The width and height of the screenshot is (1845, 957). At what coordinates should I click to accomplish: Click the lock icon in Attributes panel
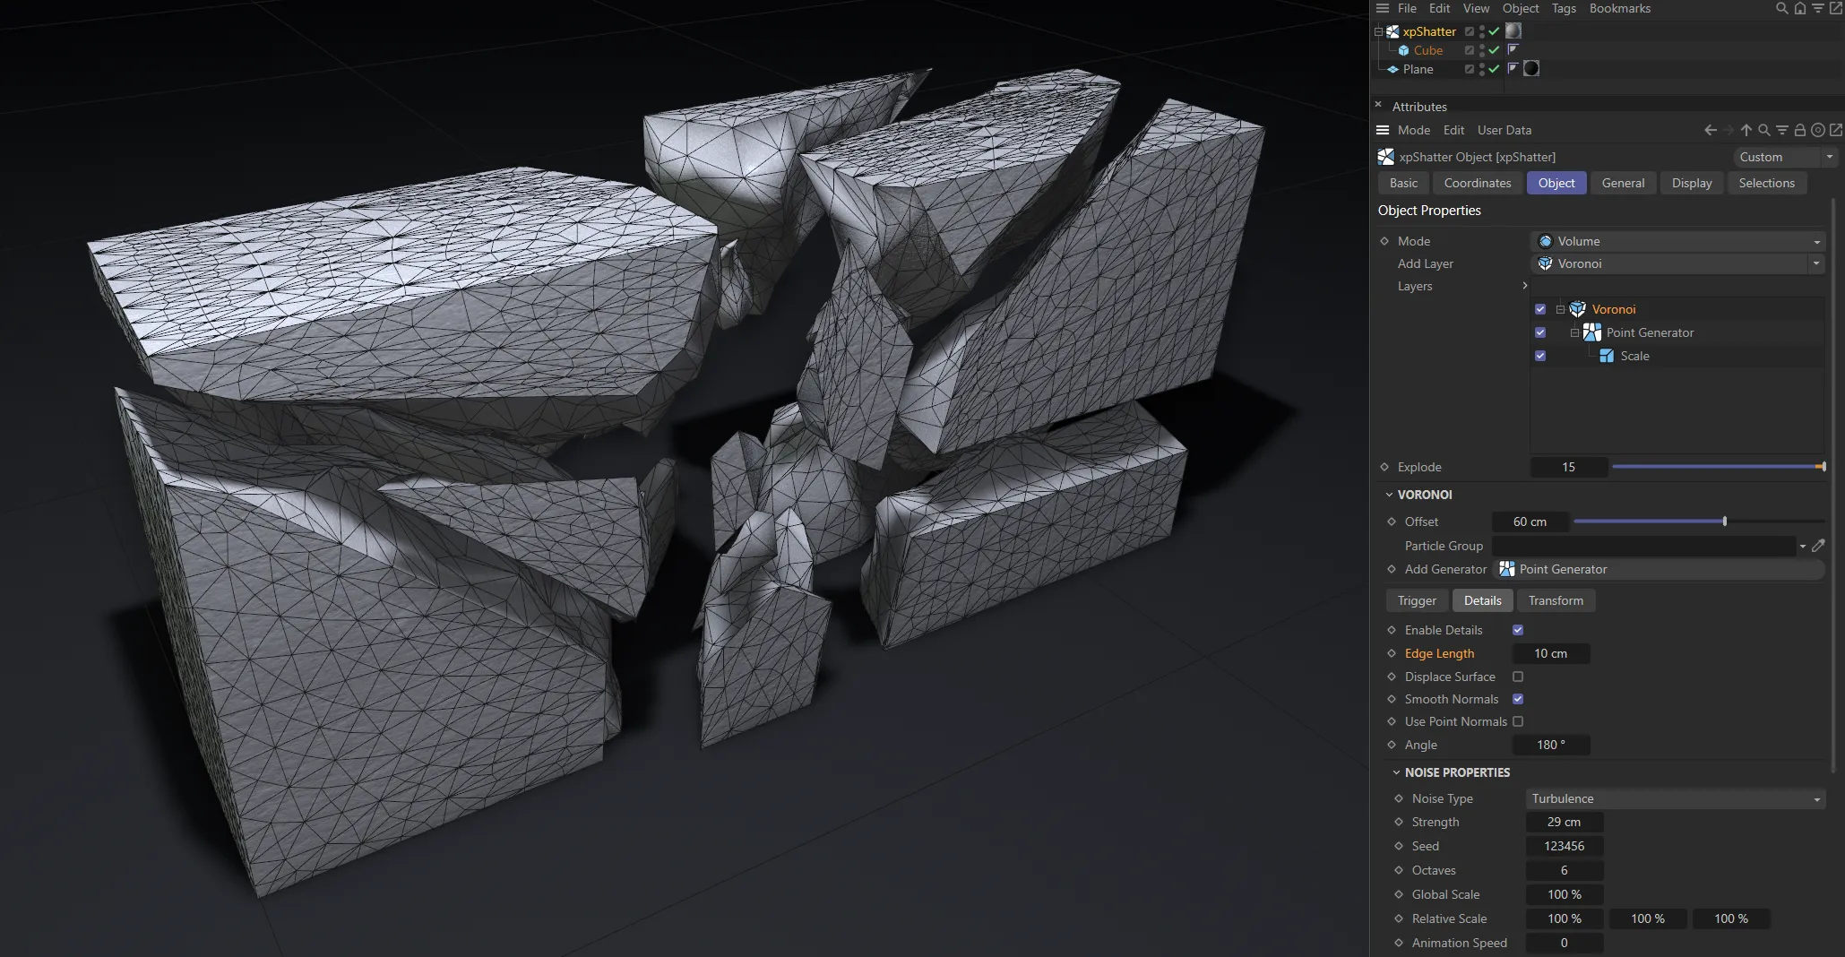[x=1800, y=130]
